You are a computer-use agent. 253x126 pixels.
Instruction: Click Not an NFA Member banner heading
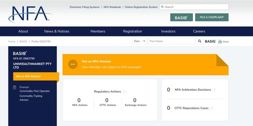[x=96, y=61]
